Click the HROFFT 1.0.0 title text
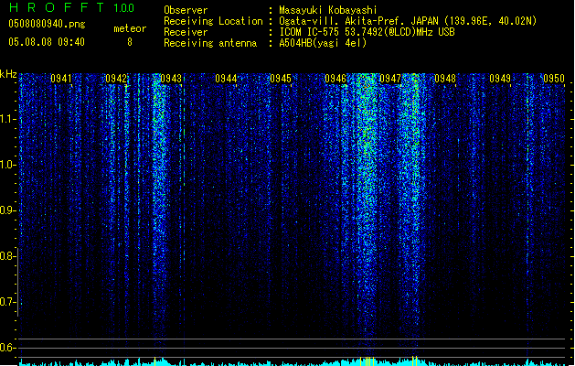The height and width of the screenshot is (366, 575). (x=72, y=7)
